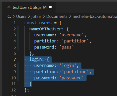Viewport: 117px width, 96px height.
Task: Place cursor on the users variable name
Action: coord(45,23)
